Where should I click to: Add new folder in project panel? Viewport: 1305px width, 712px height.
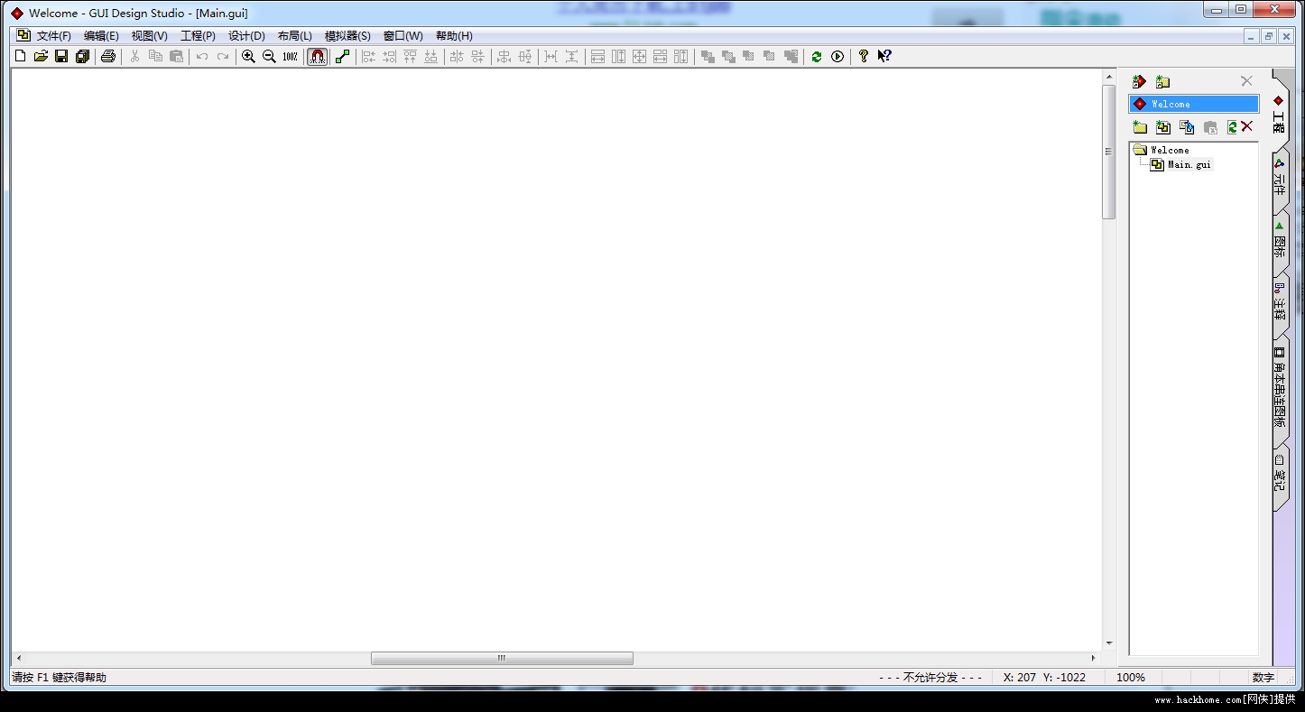click(x=1140, y=127)
